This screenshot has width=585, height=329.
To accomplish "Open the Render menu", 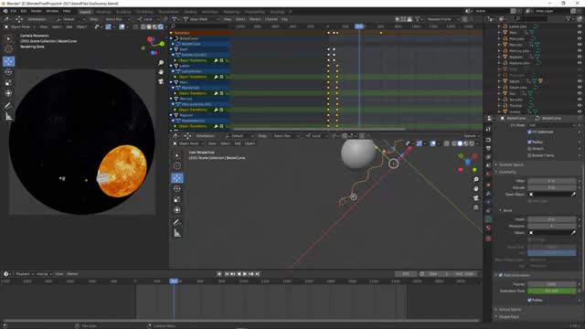I will [x=37, y=11].
